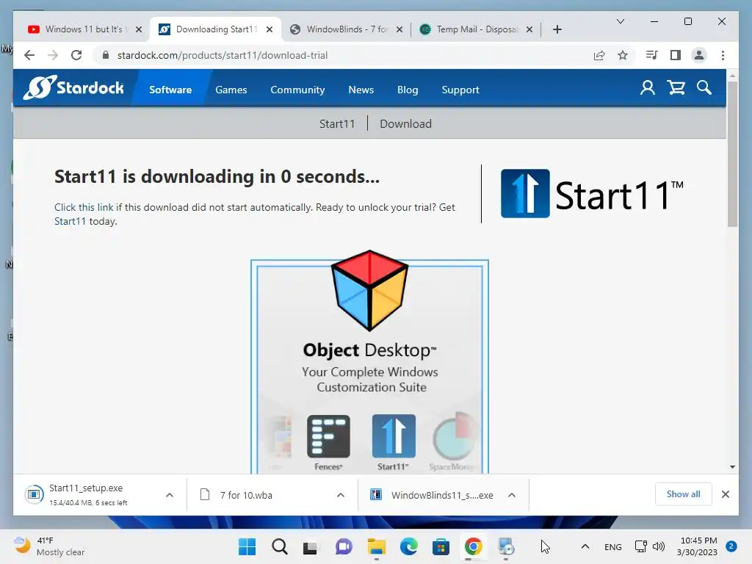Click the ENG language indicator
The image size is (752, 564).
613,546
